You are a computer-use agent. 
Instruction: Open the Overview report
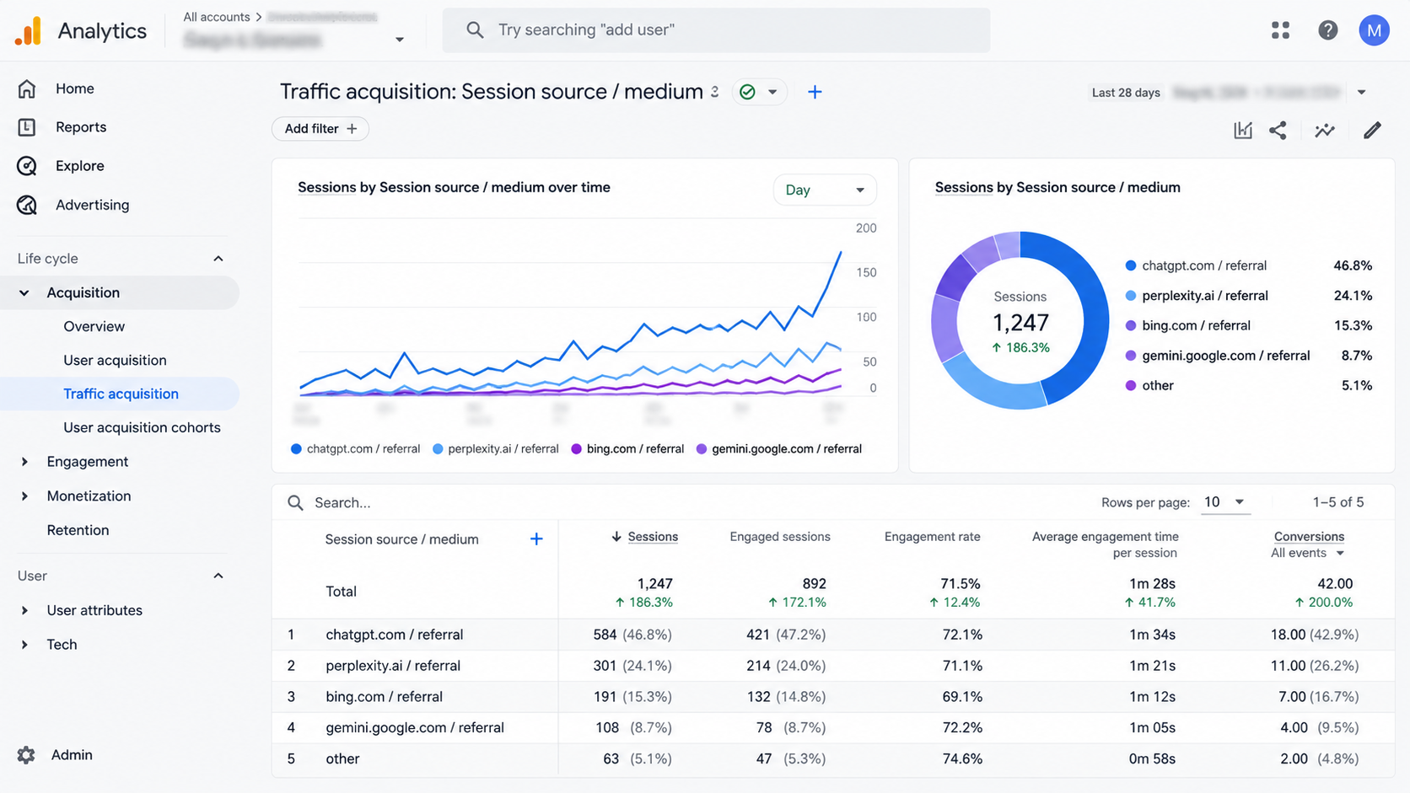tap(94, 327)
